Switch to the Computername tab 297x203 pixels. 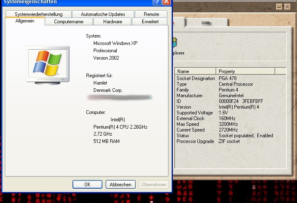click(x=69, y=22)
